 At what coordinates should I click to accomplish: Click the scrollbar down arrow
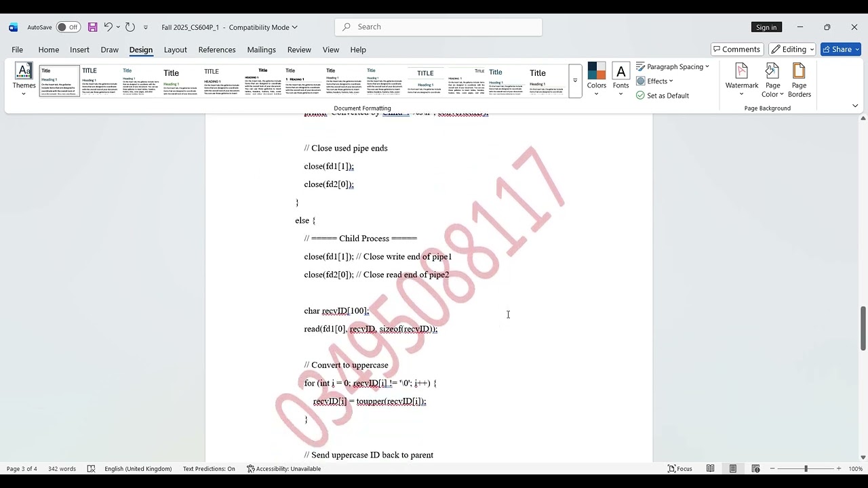pyautogui.click(x=863, y=457)
